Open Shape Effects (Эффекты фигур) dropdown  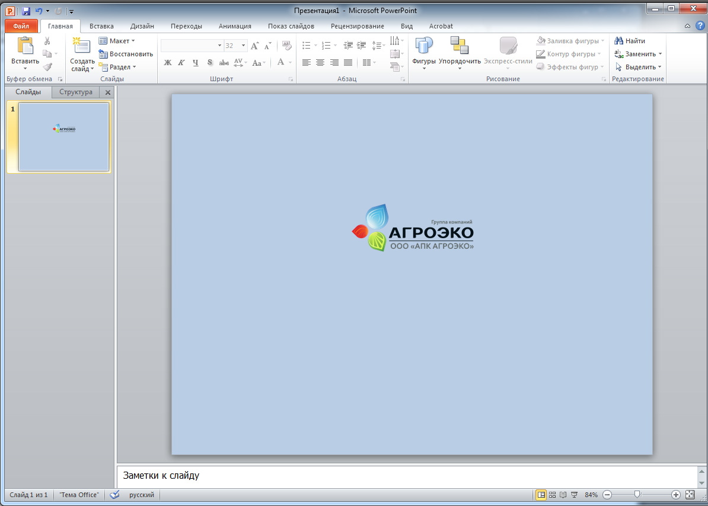(x=570, y=67)
